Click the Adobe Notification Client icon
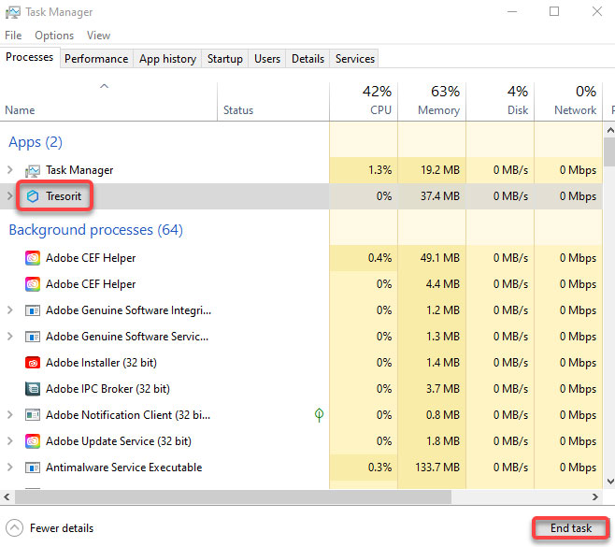 [x=33, y=415]
